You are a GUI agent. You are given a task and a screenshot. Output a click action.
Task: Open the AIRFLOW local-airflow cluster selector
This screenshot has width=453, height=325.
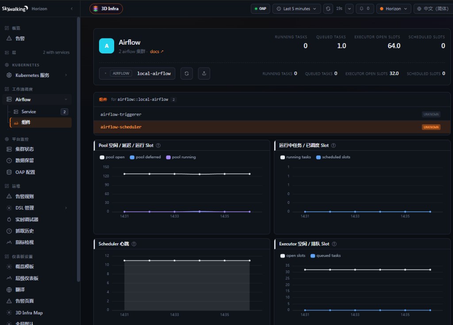pyautogui.click(x=137, y=73)
